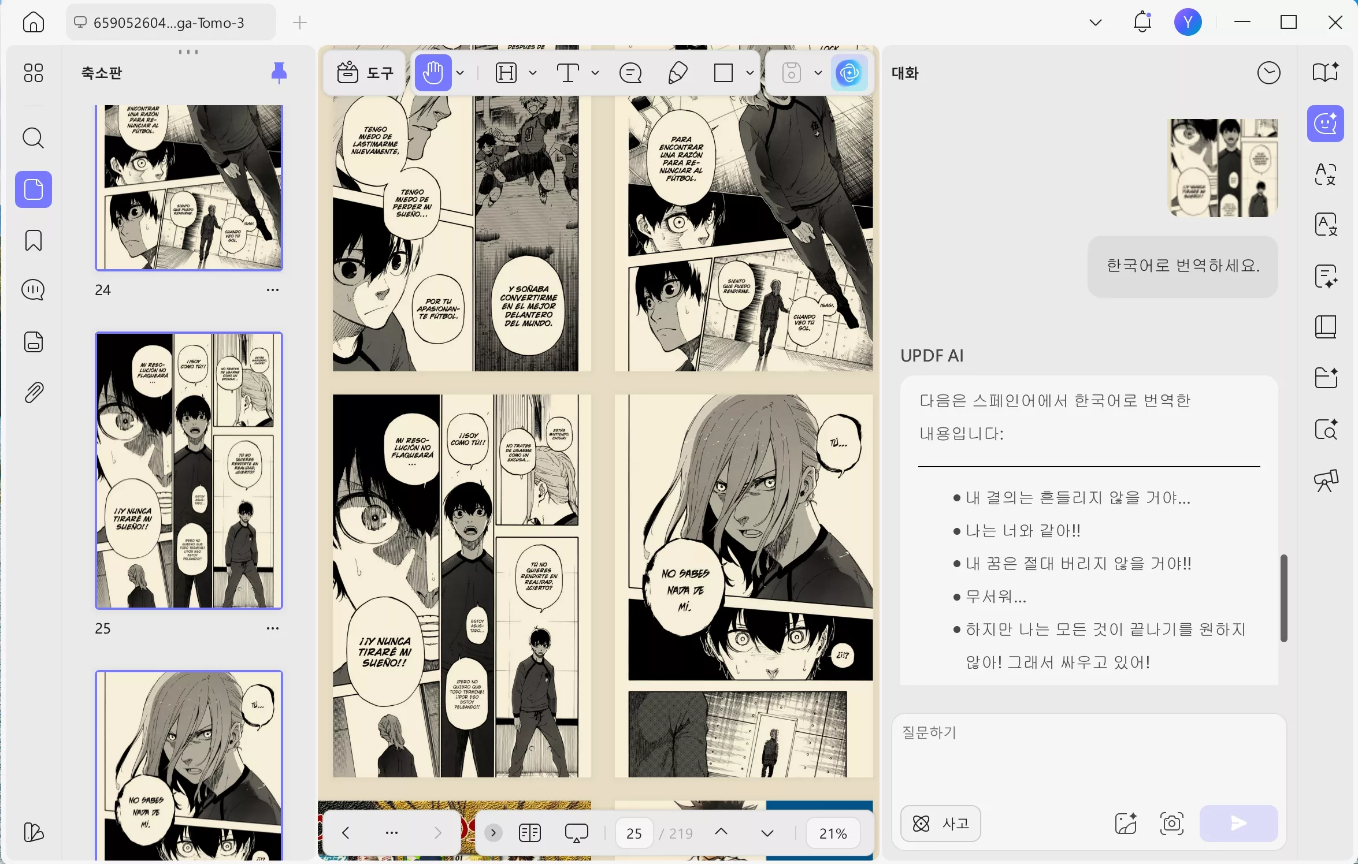Select the Text tool in the toolbar

[x=569, y=73]
